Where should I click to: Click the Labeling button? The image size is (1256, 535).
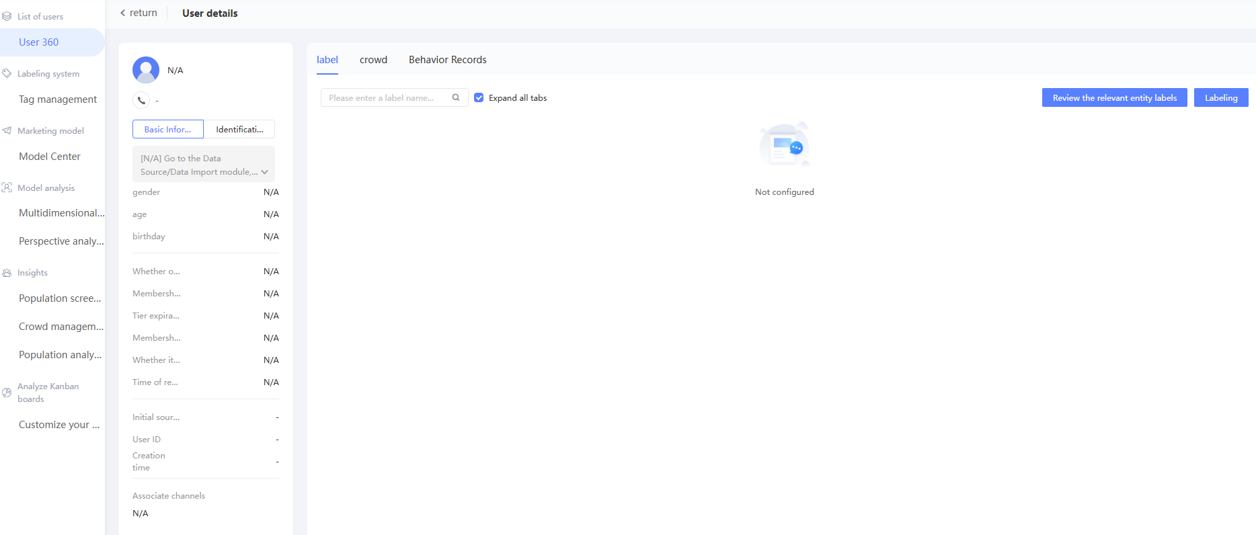[1221, 97]
